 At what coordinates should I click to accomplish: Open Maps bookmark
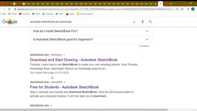pyautogui.click(x=36, y=14)
